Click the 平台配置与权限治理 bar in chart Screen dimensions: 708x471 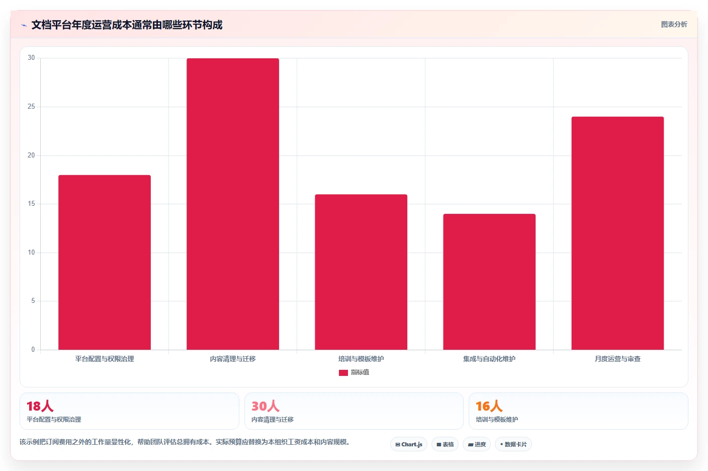tap(105, 262)
